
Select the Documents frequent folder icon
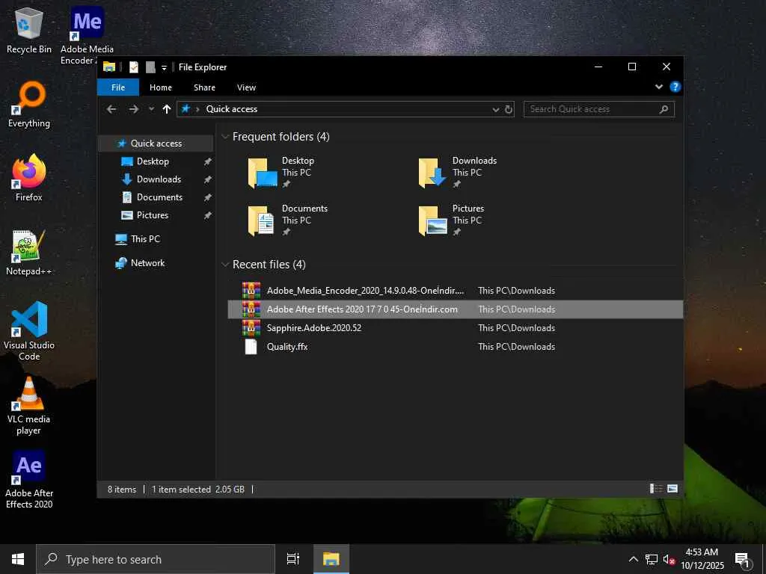262,220
